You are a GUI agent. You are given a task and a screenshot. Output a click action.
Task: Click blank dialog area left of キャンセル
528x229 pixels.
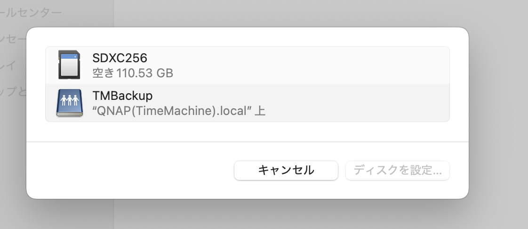point(132,171)
